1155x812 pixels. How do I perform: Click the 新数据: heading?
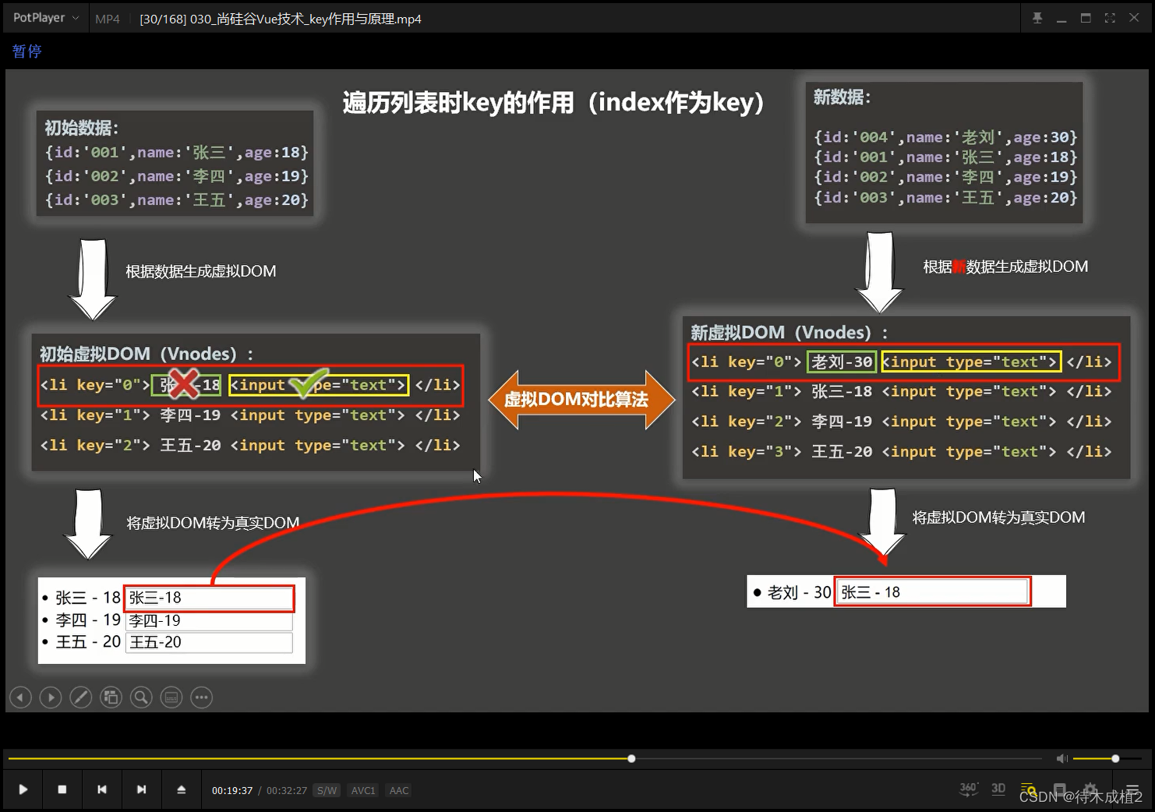pyautogui.click(x=842, y=97)
